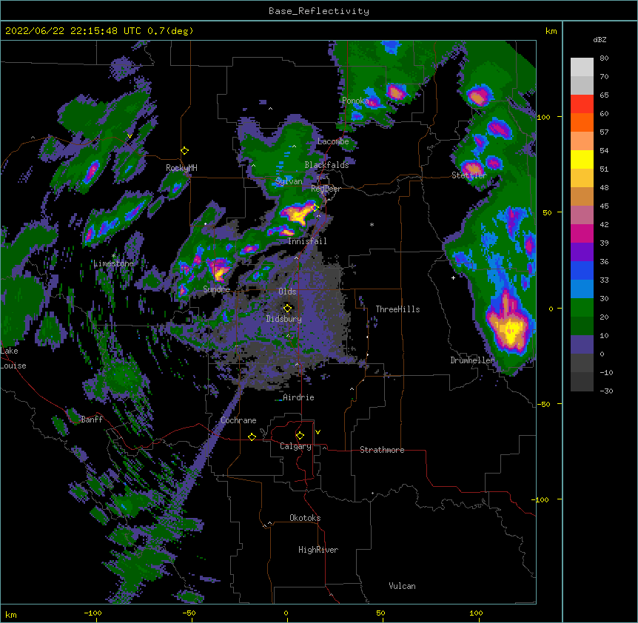Image resolution: width=638 pixels, height=623 pixels.
Task: Click the Airdrie label
Action: [x=298, y=397]
